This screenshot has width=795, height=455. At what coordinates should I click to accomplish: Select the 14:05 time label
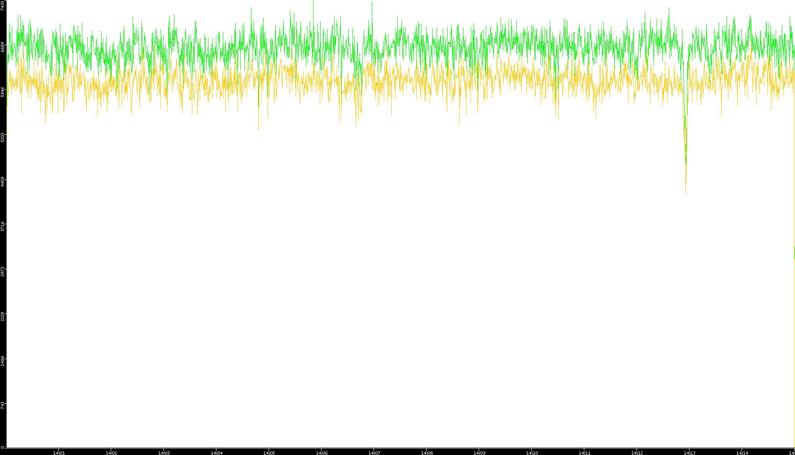point(269,453)
